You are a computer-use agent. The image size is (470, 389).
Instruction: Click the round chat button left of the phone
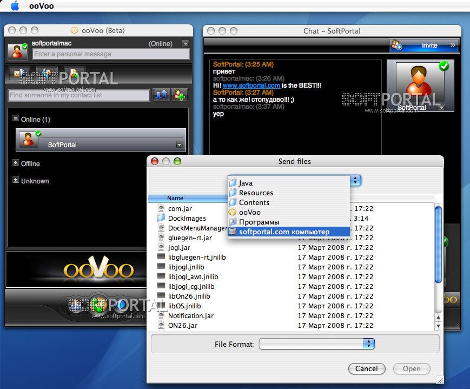tap(76, 306)
